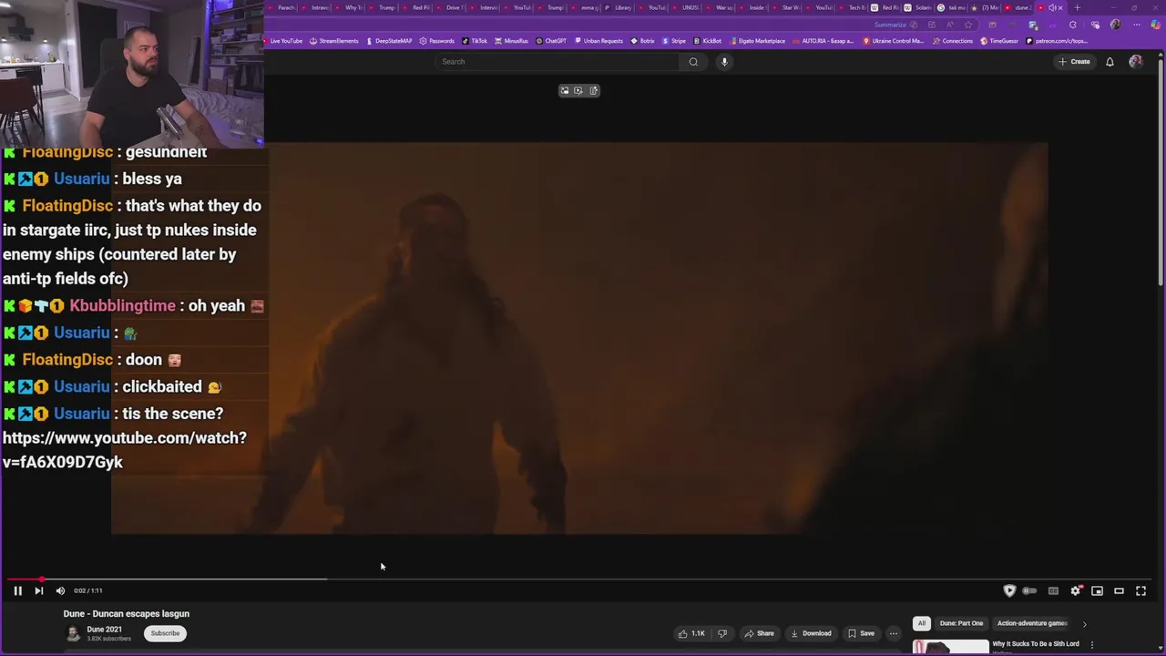Download the video
This screenshot has width=1166, height=656.
point(811,633)
